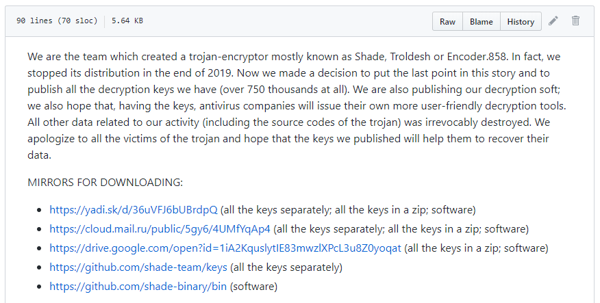Open the Raw file view
Image resolution: width=600 pixels, height=303 pixels.
[x=447, y=22]
